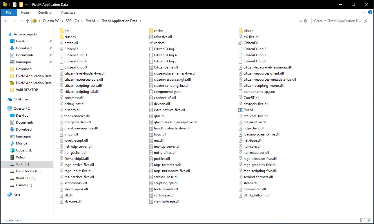374x224 pixels.
Task: Open the bin folder icon
Action: (61, 31)
